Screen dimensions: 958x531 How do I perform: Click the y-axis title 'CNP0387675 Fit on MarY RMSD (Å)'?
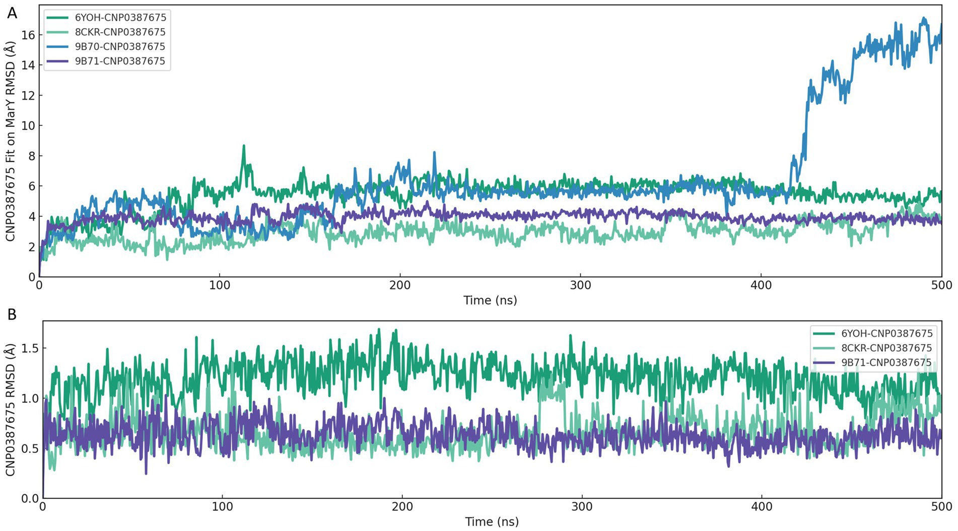[10, 141]
